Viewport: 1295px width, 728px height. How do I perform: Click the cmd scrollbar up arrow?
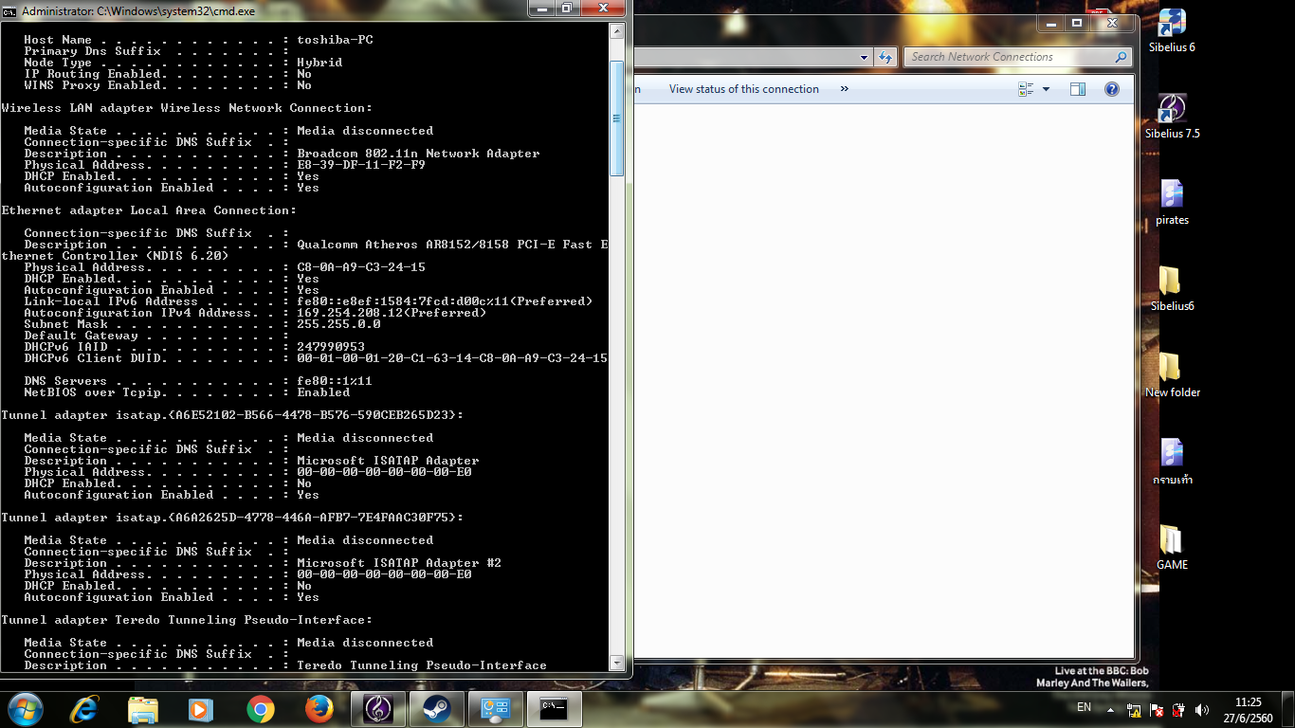(x=616, y=30)
